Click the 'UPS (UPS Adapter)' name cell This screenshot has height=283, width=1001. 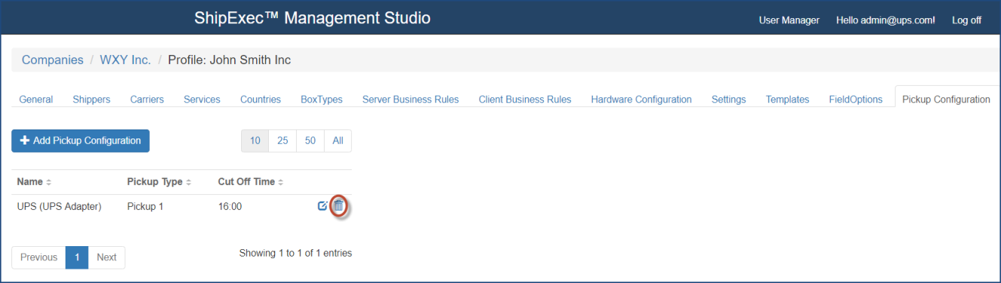(60, 206)
